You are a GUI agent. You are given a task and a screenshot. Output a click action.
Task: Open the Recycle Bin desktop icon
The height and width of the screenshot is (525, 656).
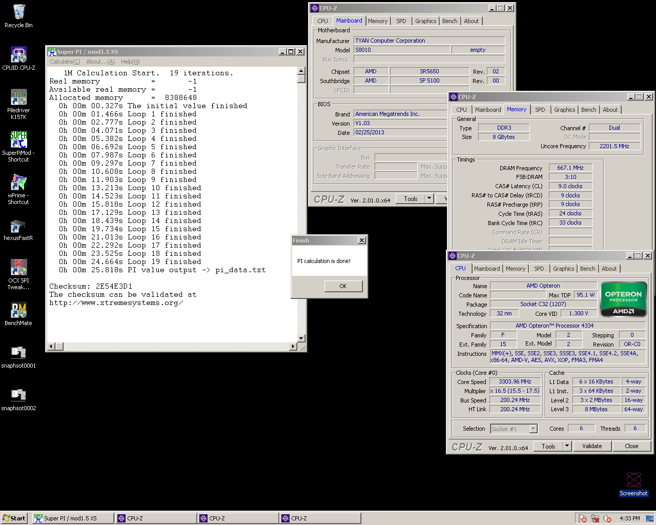18,15
